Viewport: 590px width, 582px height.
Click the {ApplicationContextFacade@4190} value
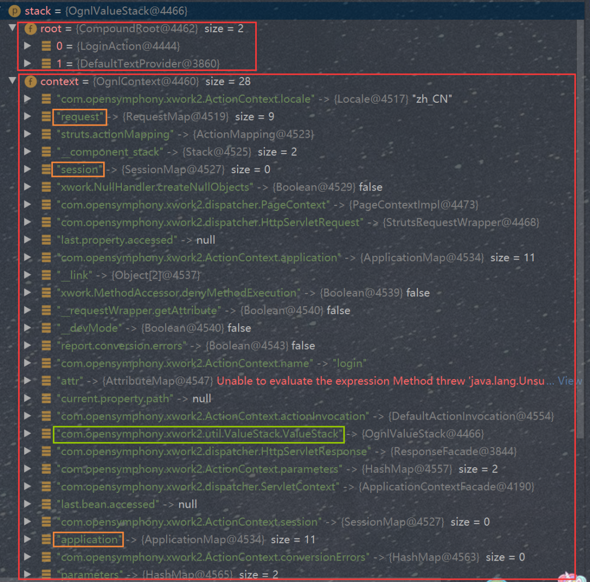click(x=447, y=486)
